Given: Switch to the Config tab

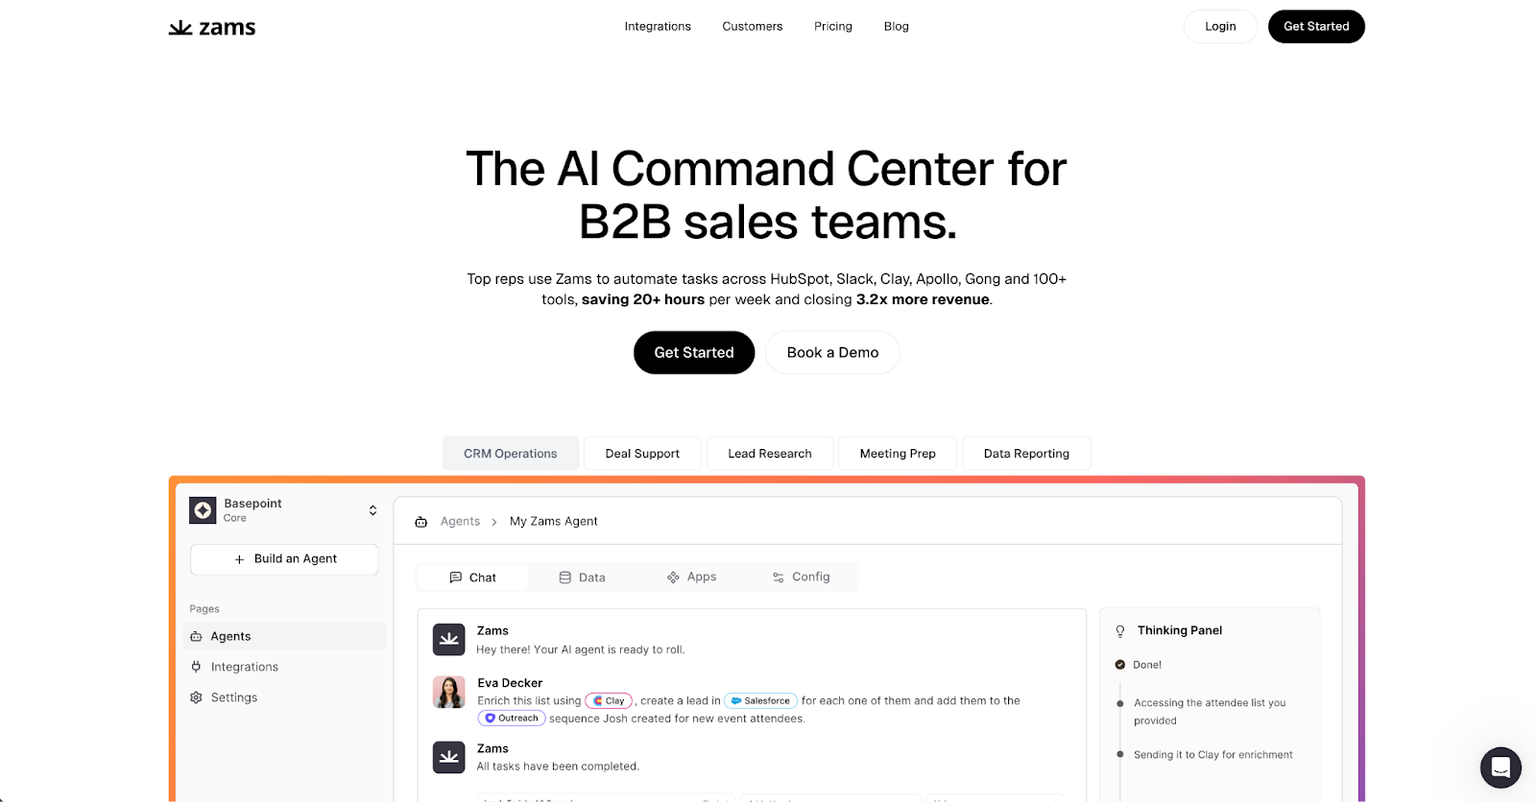Looking at the screenshot, I should coord(801,577).
